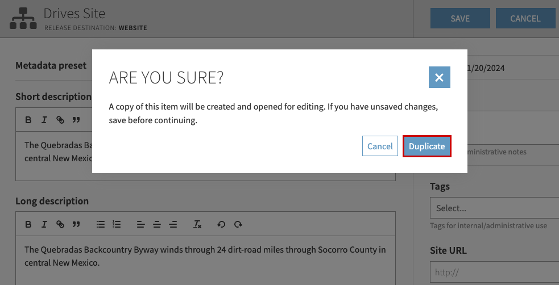559x285 pixels.
Task: Click the SAVE button in header
Action: [x=459, y=18]
